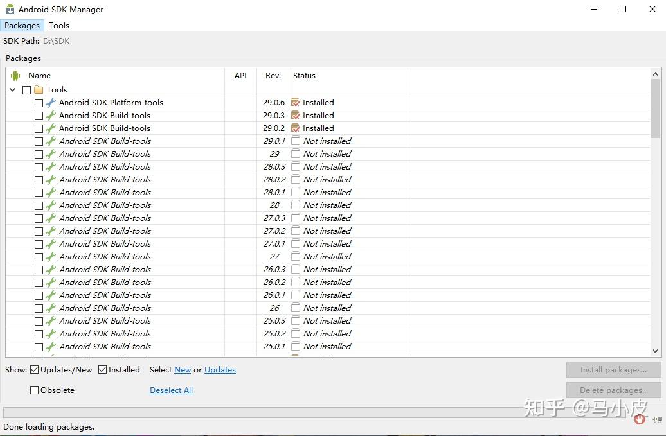This screenshot has width=666, height=436.
Task: Click the Name column header
Action: click(x=39, y=76)
